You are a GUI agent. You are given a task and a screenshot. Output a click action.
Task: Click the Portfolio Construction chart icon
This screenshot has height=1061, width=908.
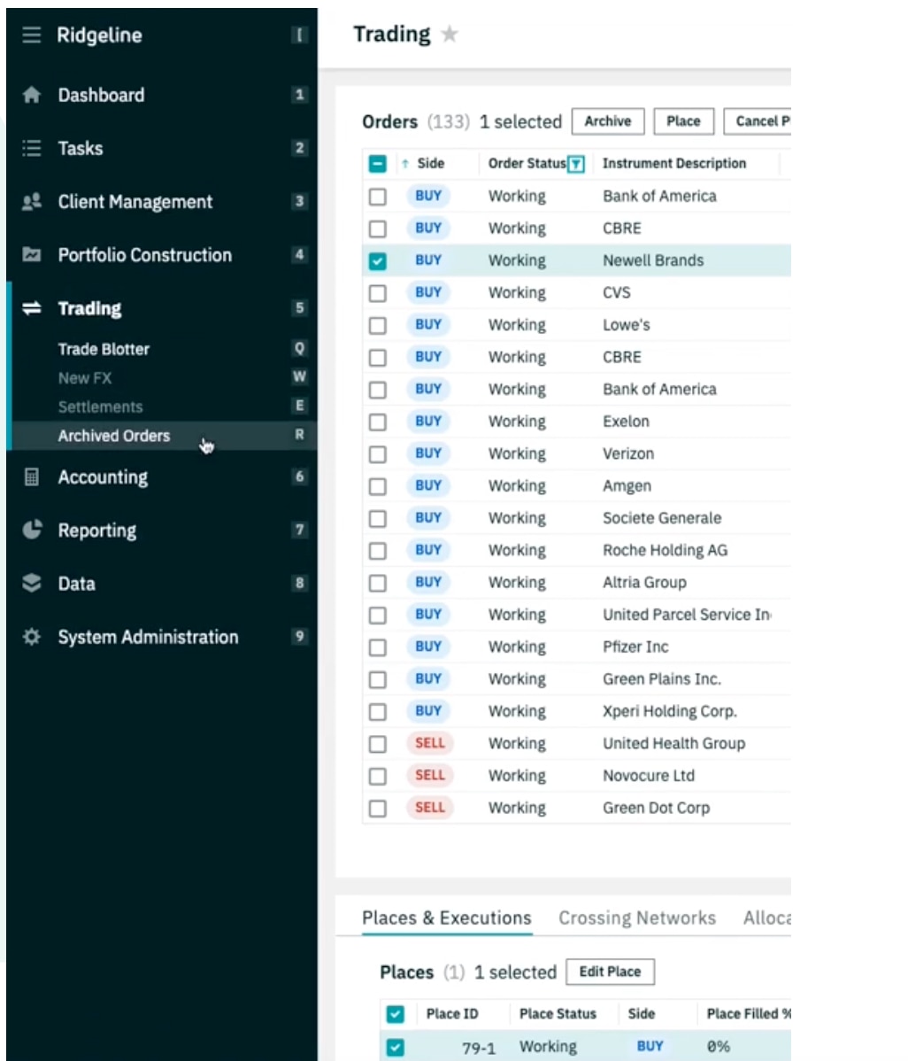[31, 255]
